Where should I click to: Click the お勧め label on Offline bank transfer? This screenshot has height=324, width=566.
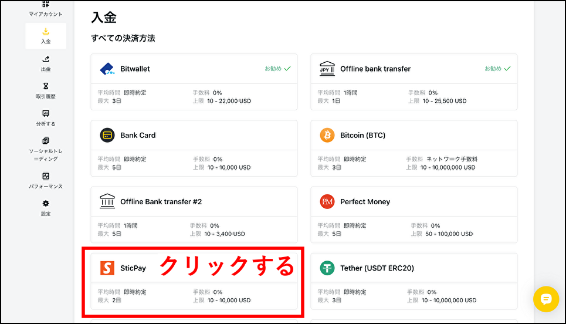coord(493,69)
